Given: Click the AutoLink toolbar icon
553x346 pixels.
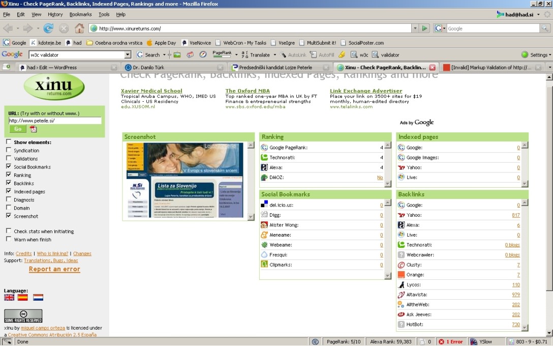Looking at the screenshot, I should coord(293,55).
